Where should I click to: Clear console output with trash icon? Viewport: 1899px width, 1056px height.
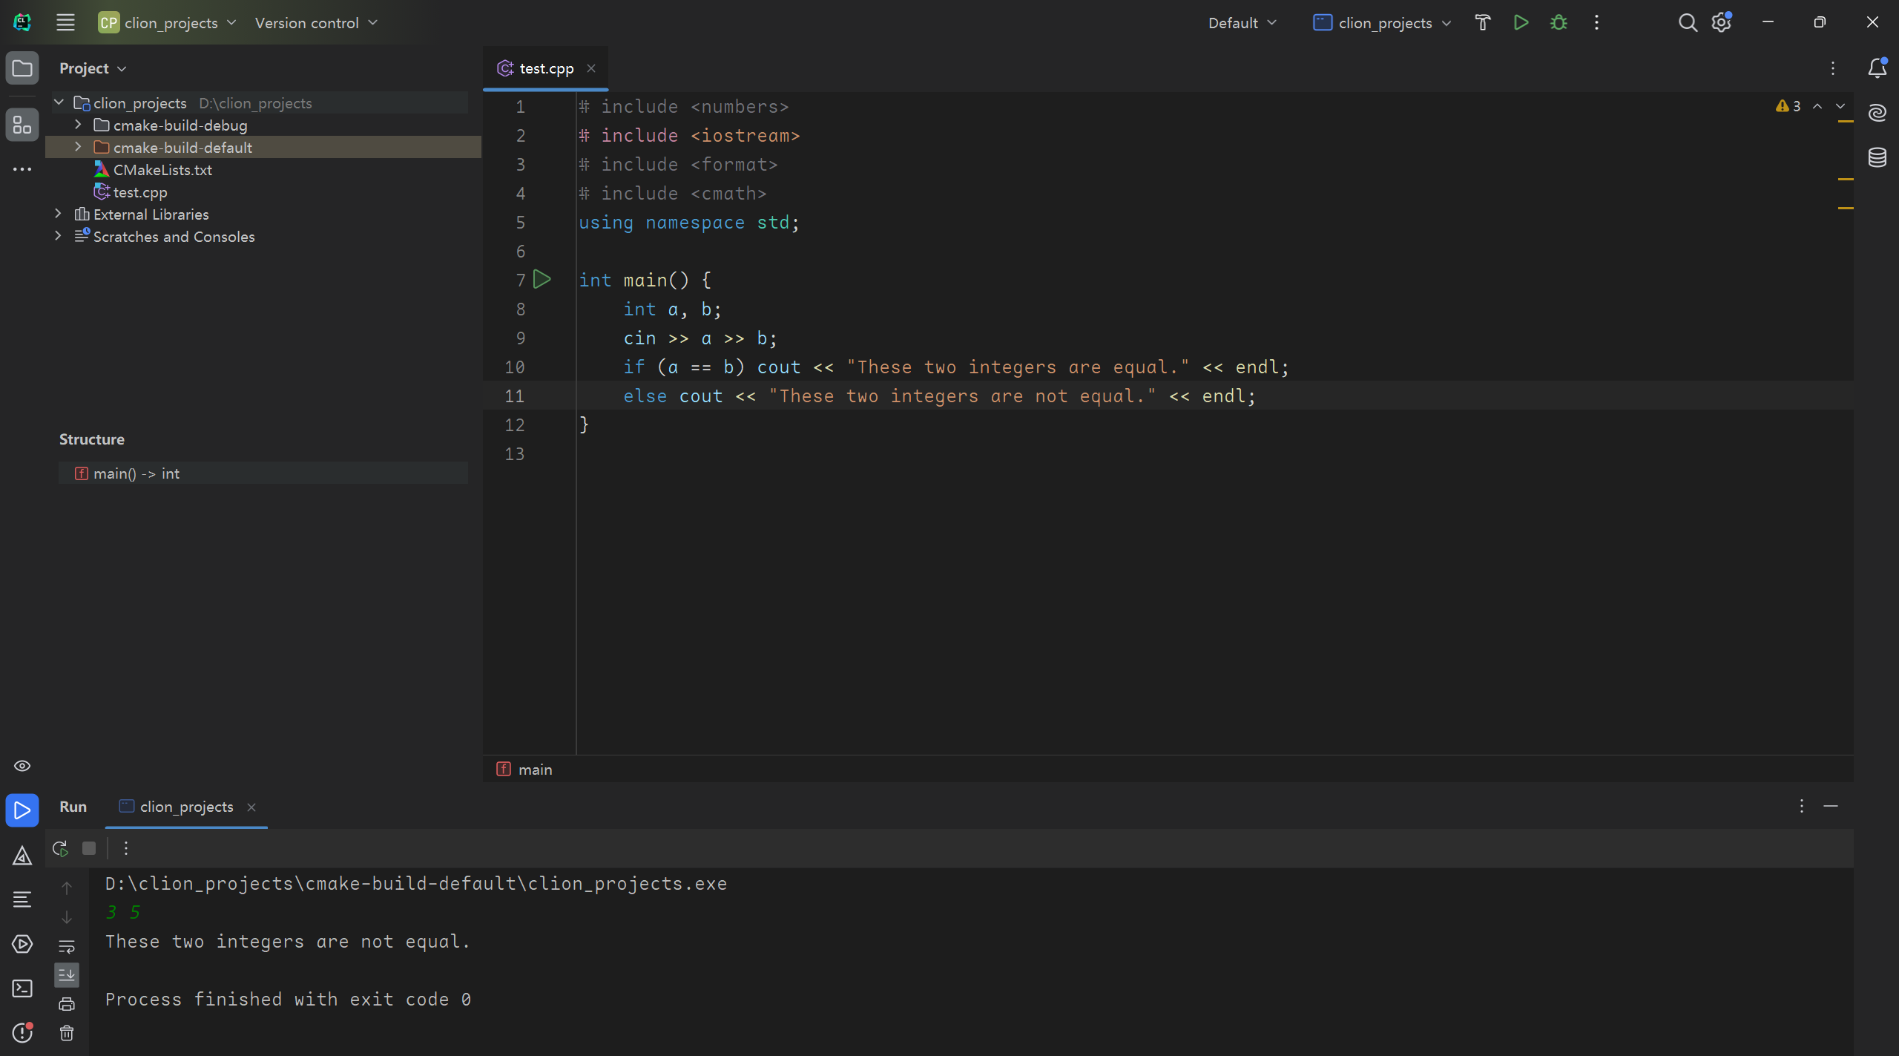[x=67, y=1033]
